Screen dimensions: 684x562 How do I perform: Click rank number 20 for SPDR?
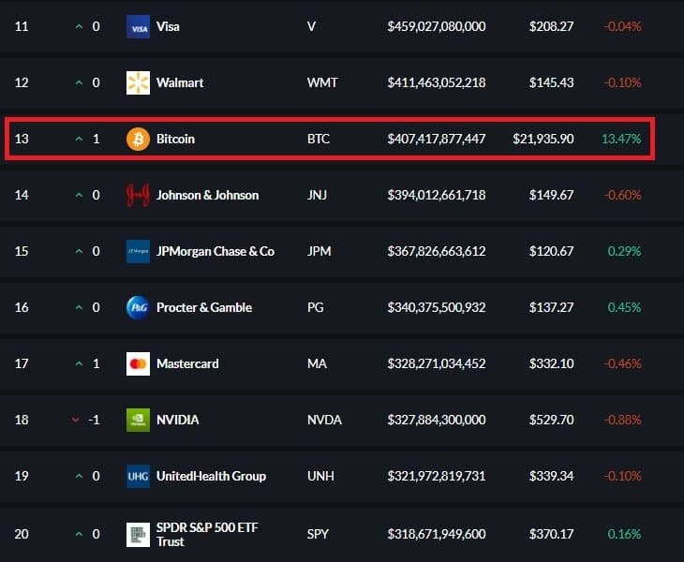[x=22, y=535]
